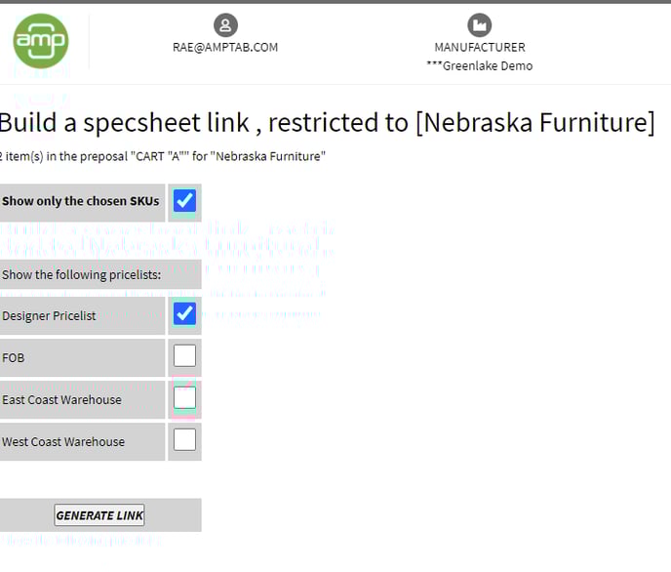This screenshot has height=572, width=671.
Task: Click the CART "A" proposal description text
Action: (x=163, y=157)
